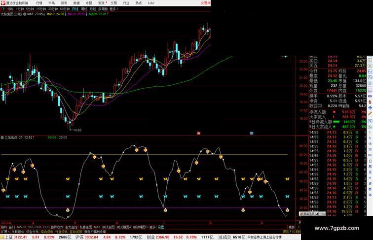
Task: Open the 数据 menu
Action: pyautogui.click(x=76, y=3)
